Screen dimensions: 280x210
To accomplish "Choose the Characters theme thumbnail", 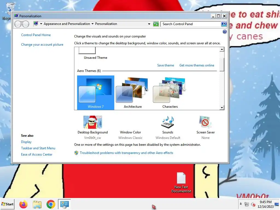I will coord(170,92).
